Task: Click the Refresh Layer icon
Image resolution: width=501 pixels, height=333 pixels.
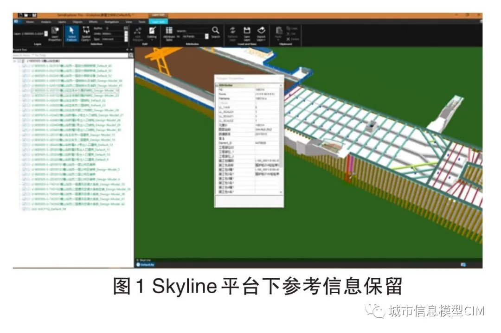Action: (233, 32)
